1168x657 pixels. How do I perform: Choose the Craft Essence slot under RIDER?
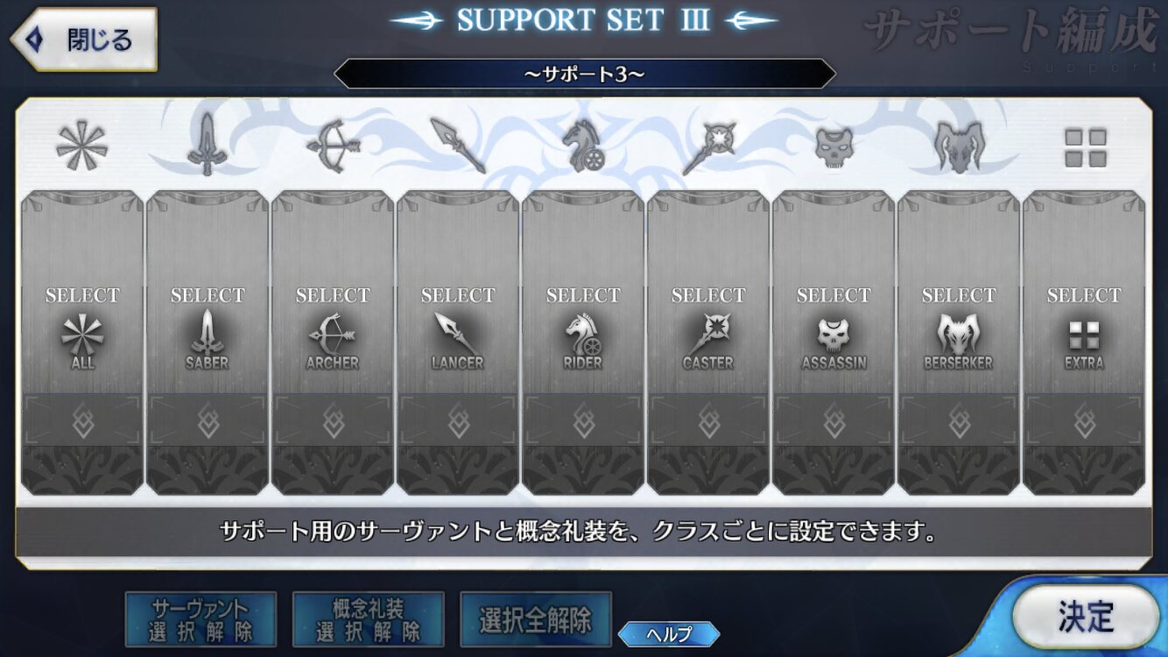pyautogui.click(x=583, y=421)
